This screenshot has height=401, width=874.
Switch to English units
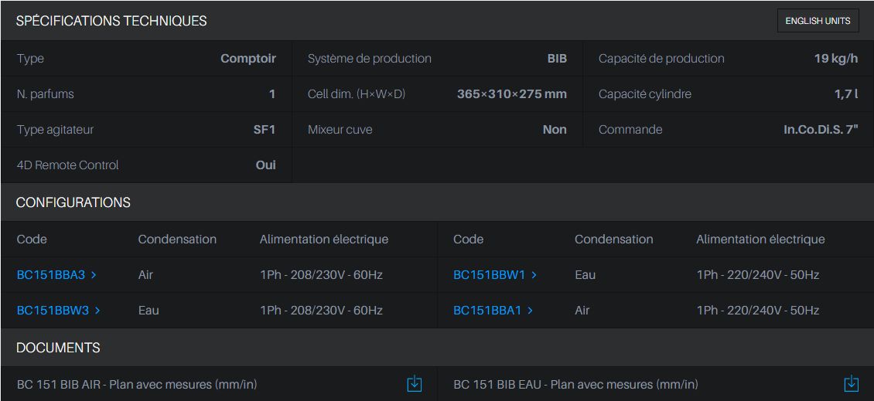[818, 21]
